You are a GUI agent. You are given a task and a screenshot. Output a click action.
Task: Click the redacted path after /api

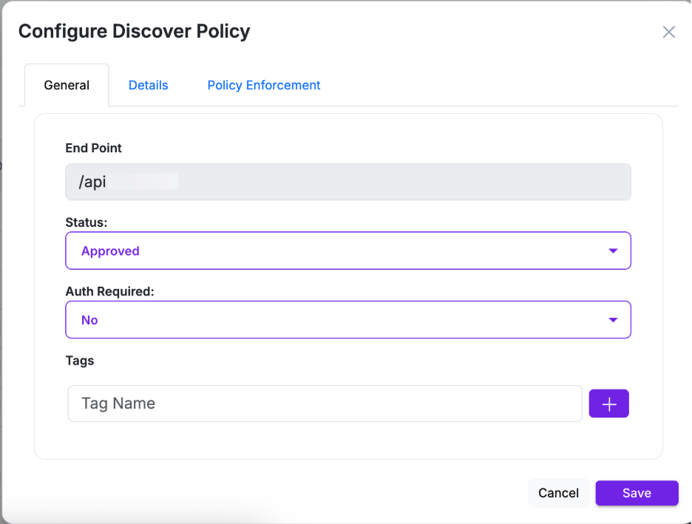coord(143,182)
